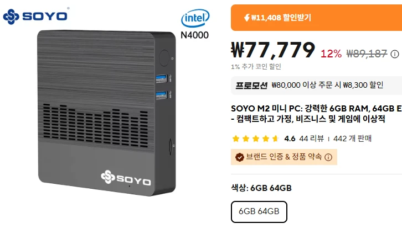The image size is (402, 234).
Task: Click the info icon beside original price ₩89,187
Action: pyautogui.click(x=395, y=54)
